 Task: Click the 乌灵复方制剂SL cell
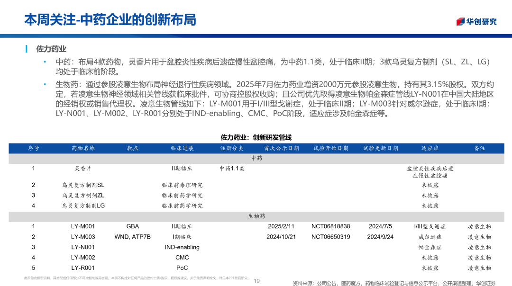pyautogui.click(x=83, y=185)
